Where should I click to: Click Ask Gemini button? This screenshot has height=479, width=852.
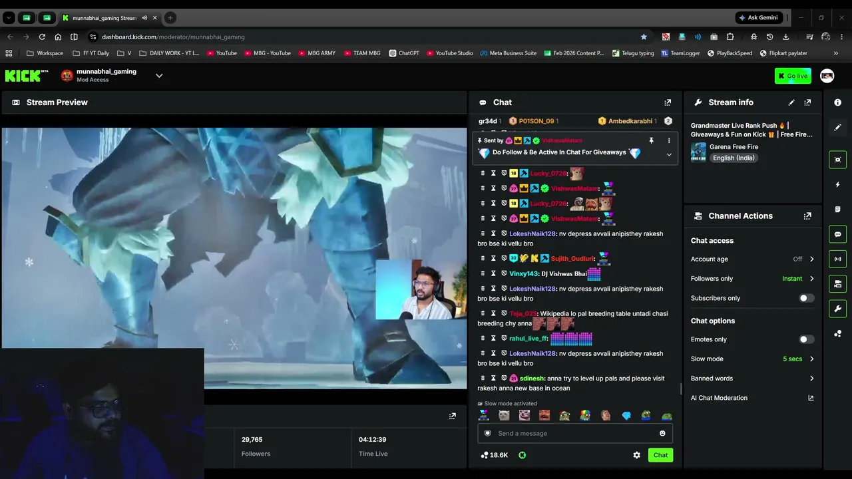pyautogui.click(x=758, y=18)
